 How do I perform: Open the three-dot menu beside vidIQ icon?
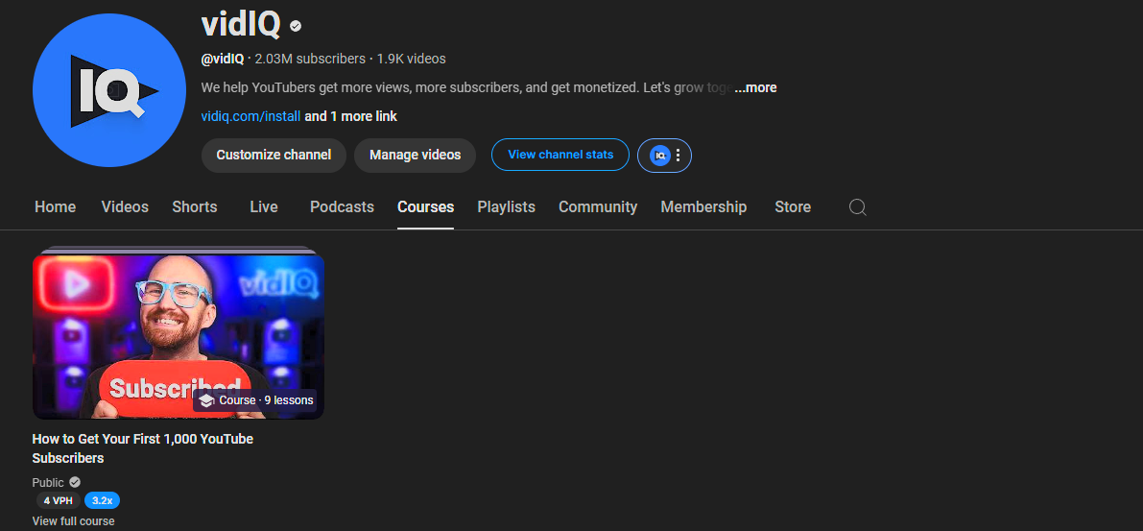(678, 155)
